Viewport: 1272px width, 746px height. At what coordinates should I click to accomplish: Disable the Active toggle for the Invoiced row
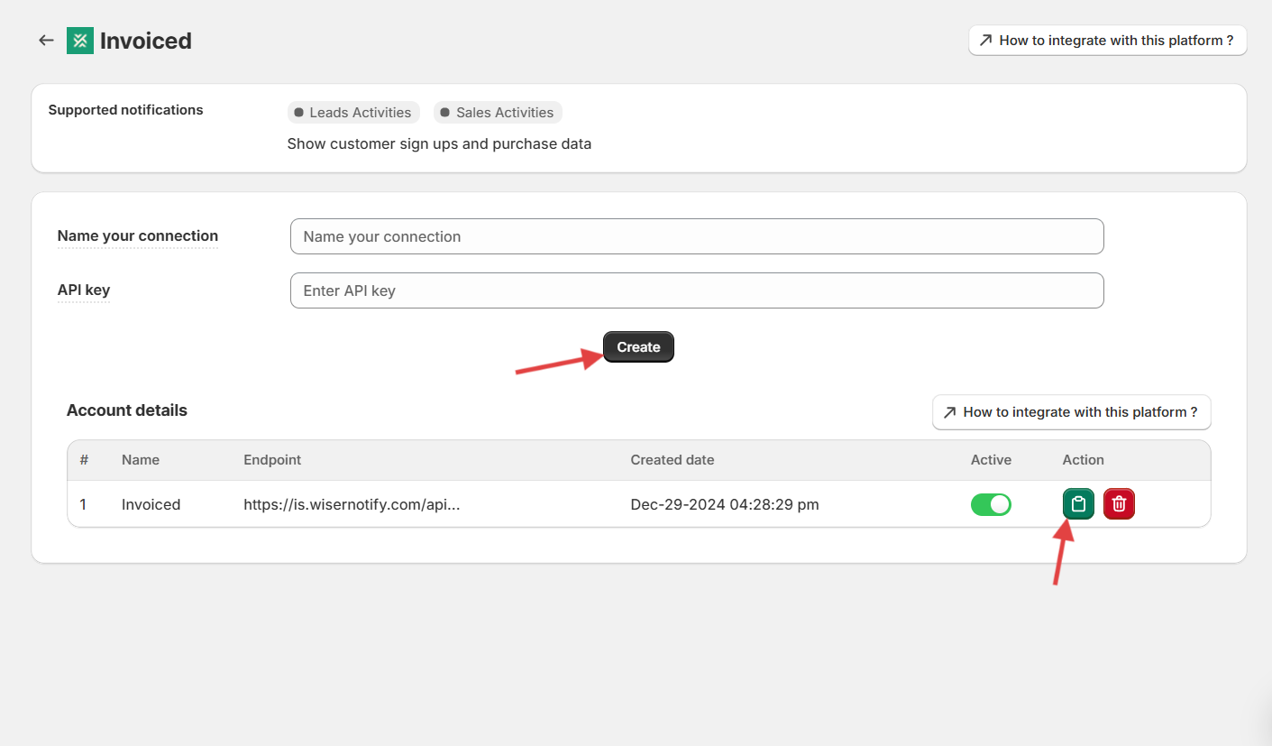pyautogui.click(x=991, y=504)
